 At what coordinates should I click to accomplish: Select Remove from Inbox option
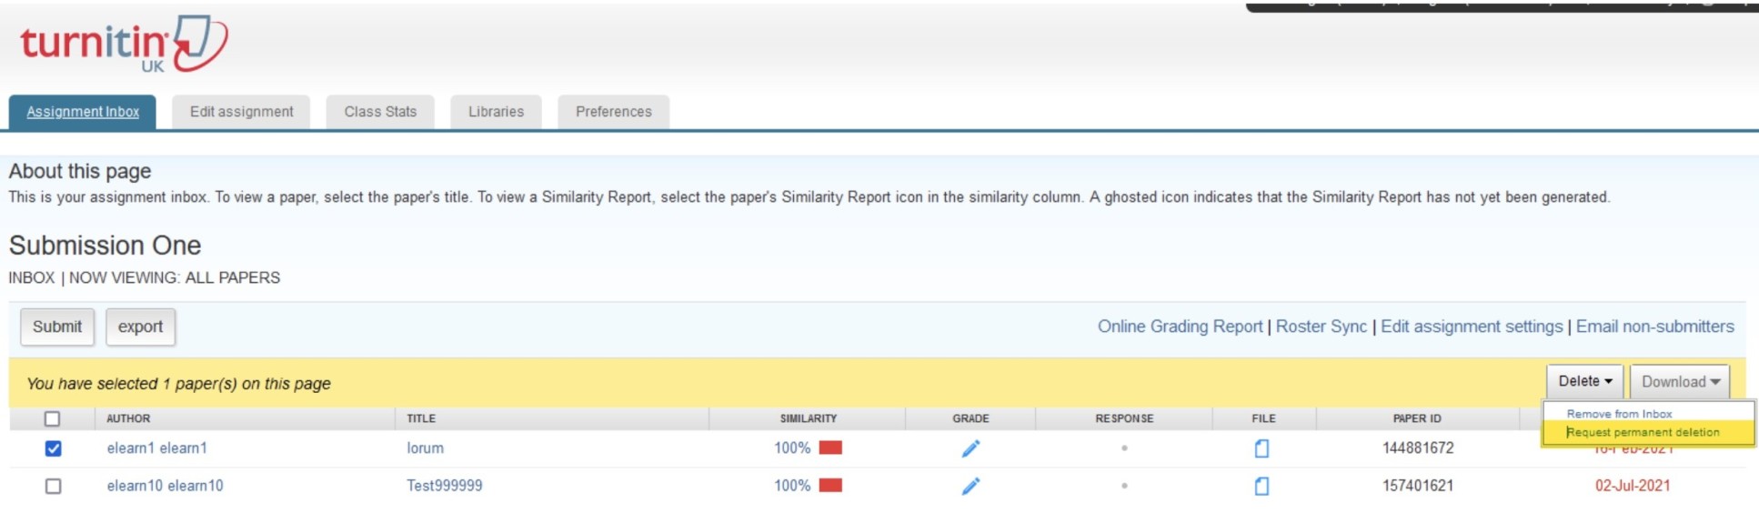[1619, 414]
